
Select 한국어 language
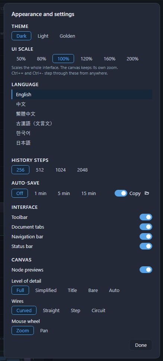click(x=82, y=133)
